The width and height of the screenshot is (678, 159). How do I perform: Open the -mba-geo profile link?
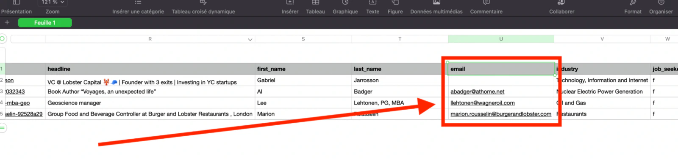click(x=17, y=103)
